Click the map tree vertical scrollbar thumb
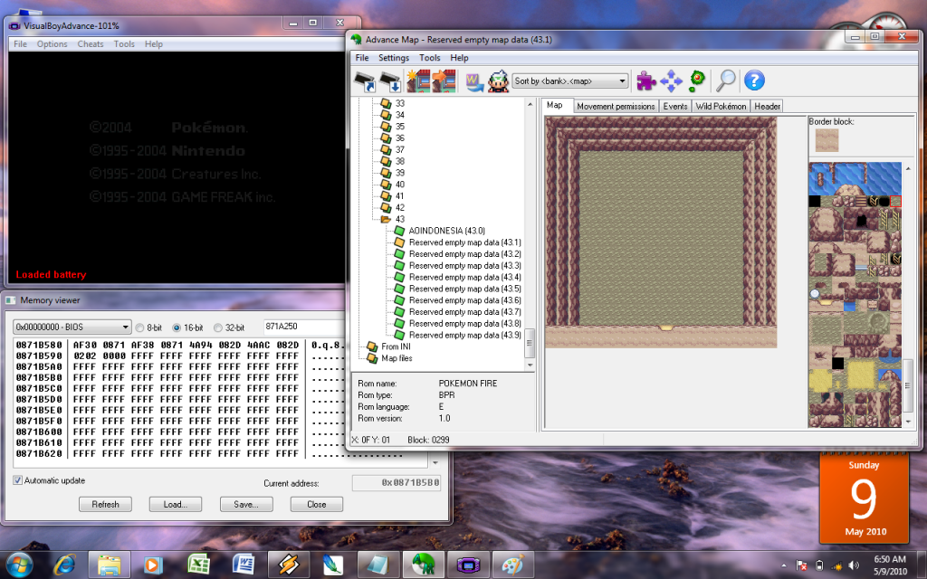The height and width of the screenshot is (579, 927). pyautogui.click(x=529, y=343)
